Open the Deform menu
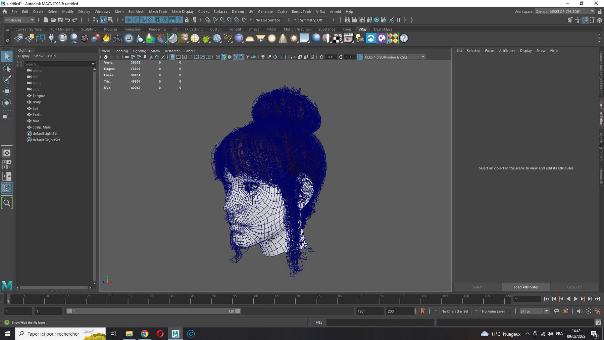Image resolution: width=604 pixels, height=340 pixels. [x=238, y=11]
